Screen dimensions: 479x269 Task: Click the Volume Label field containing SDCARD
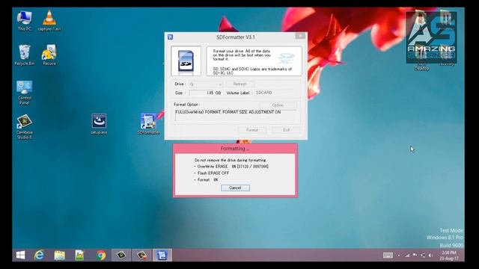275,93
